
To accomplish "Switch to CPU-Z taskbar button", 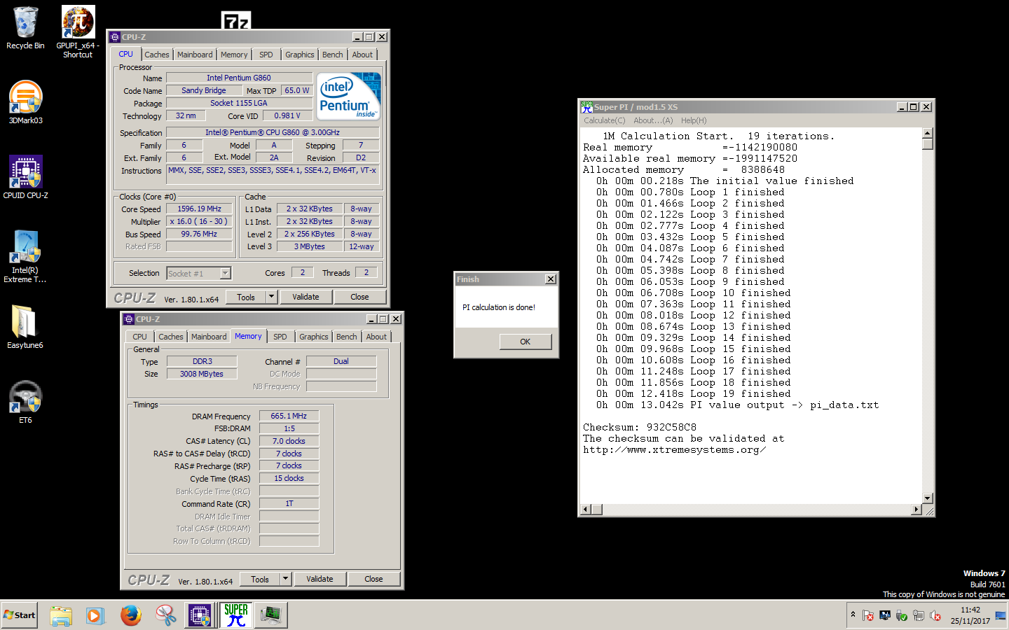I will (x=200, y=615).
